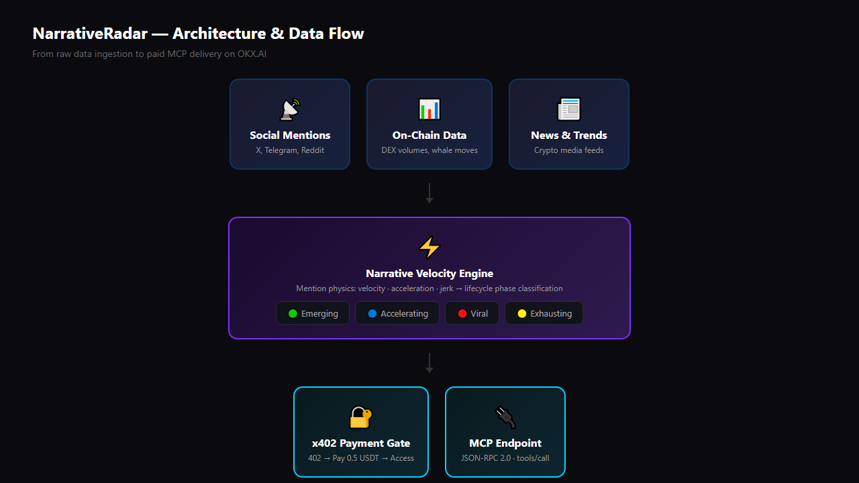Select the Emerging phase chip
This screenshot has width=859, height=483.
(x=313, y=313)
